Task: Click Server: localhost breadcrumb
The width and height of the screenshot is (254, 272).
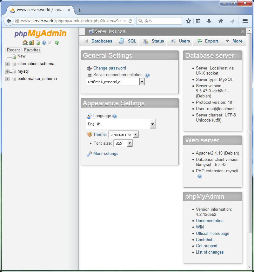Action: point(110,31)
